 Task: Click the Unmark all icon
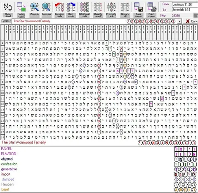(x=125, y=7)
